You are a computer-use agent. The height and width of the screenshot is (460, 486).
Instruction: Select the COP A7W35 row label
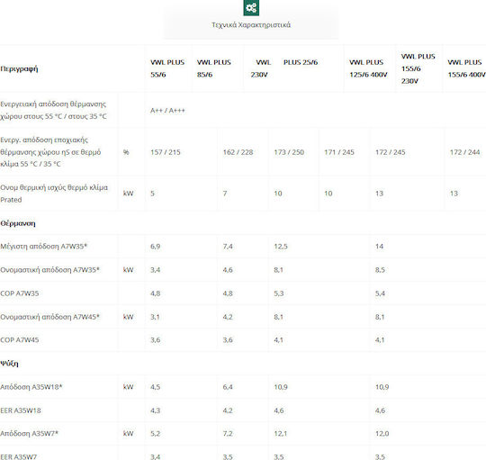(20, 293)
